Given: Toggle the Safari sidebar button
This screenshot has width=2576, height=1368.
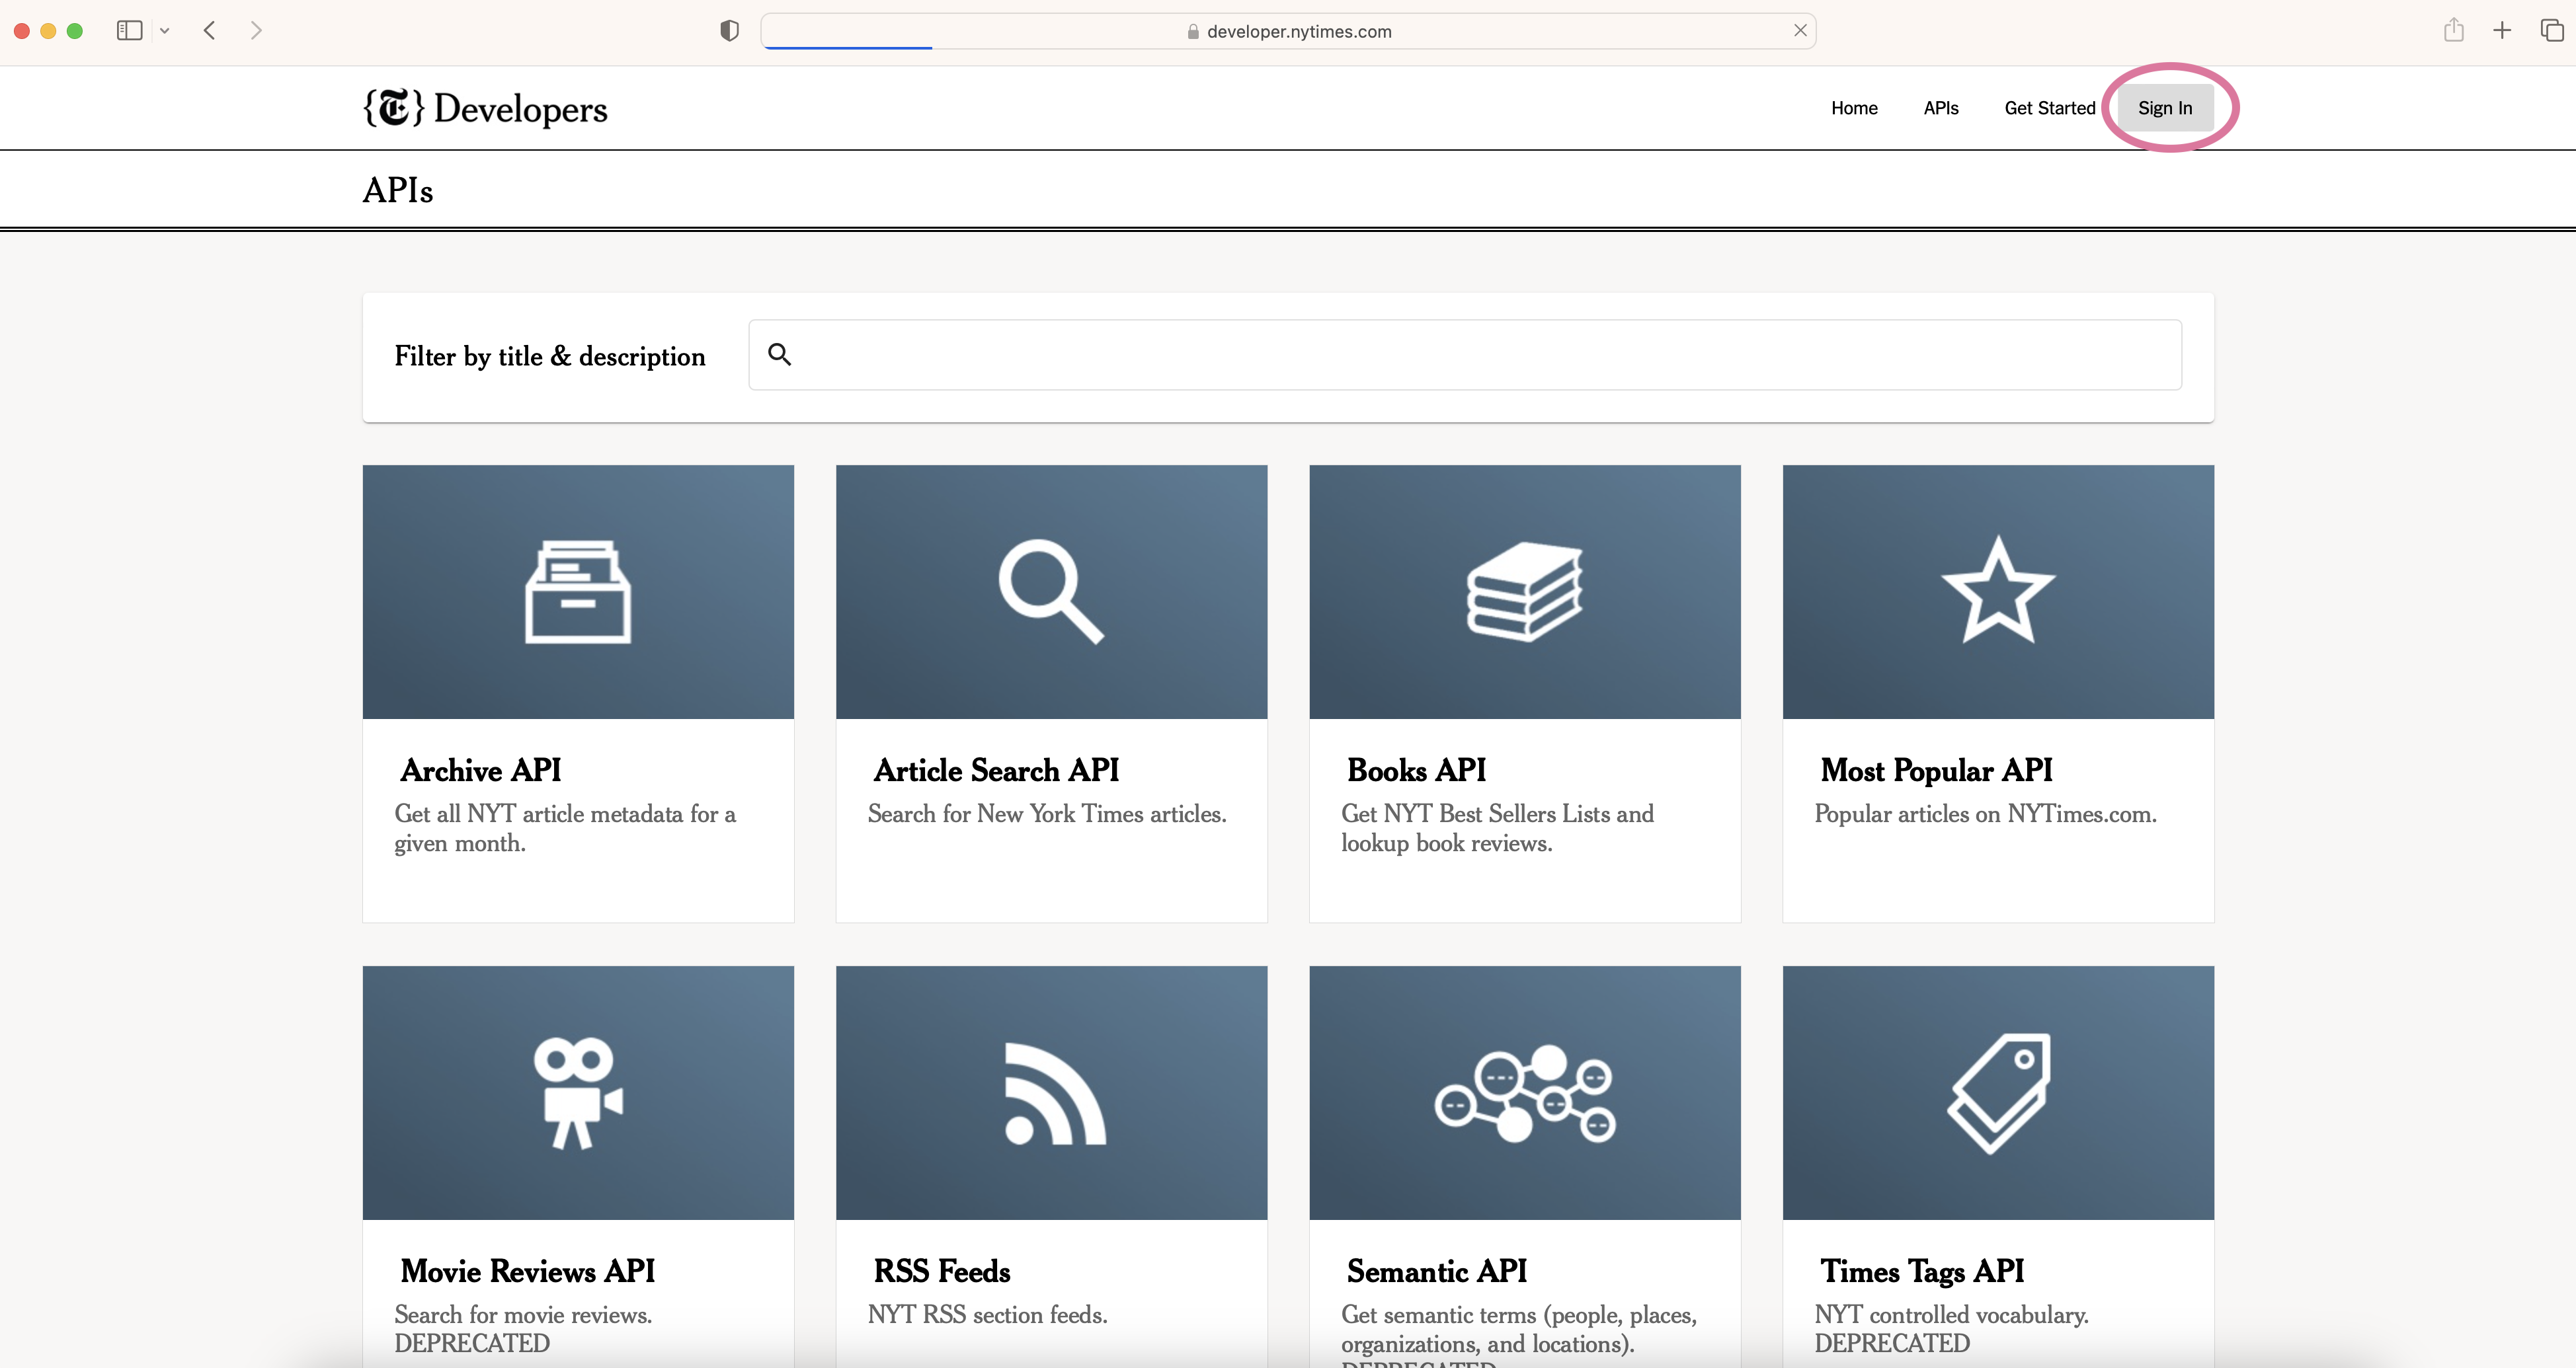Looking at the screenshot, I should coord(129,30).
